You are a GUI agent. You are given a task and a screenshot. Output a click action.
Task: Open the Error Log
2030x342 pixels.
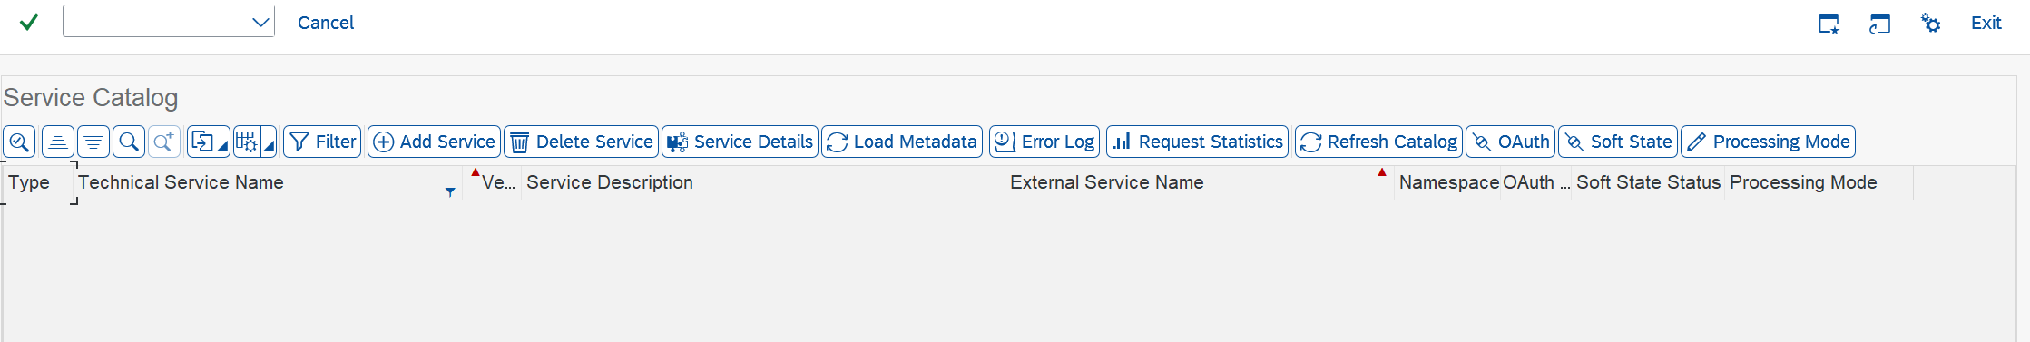click(1044, 142)
